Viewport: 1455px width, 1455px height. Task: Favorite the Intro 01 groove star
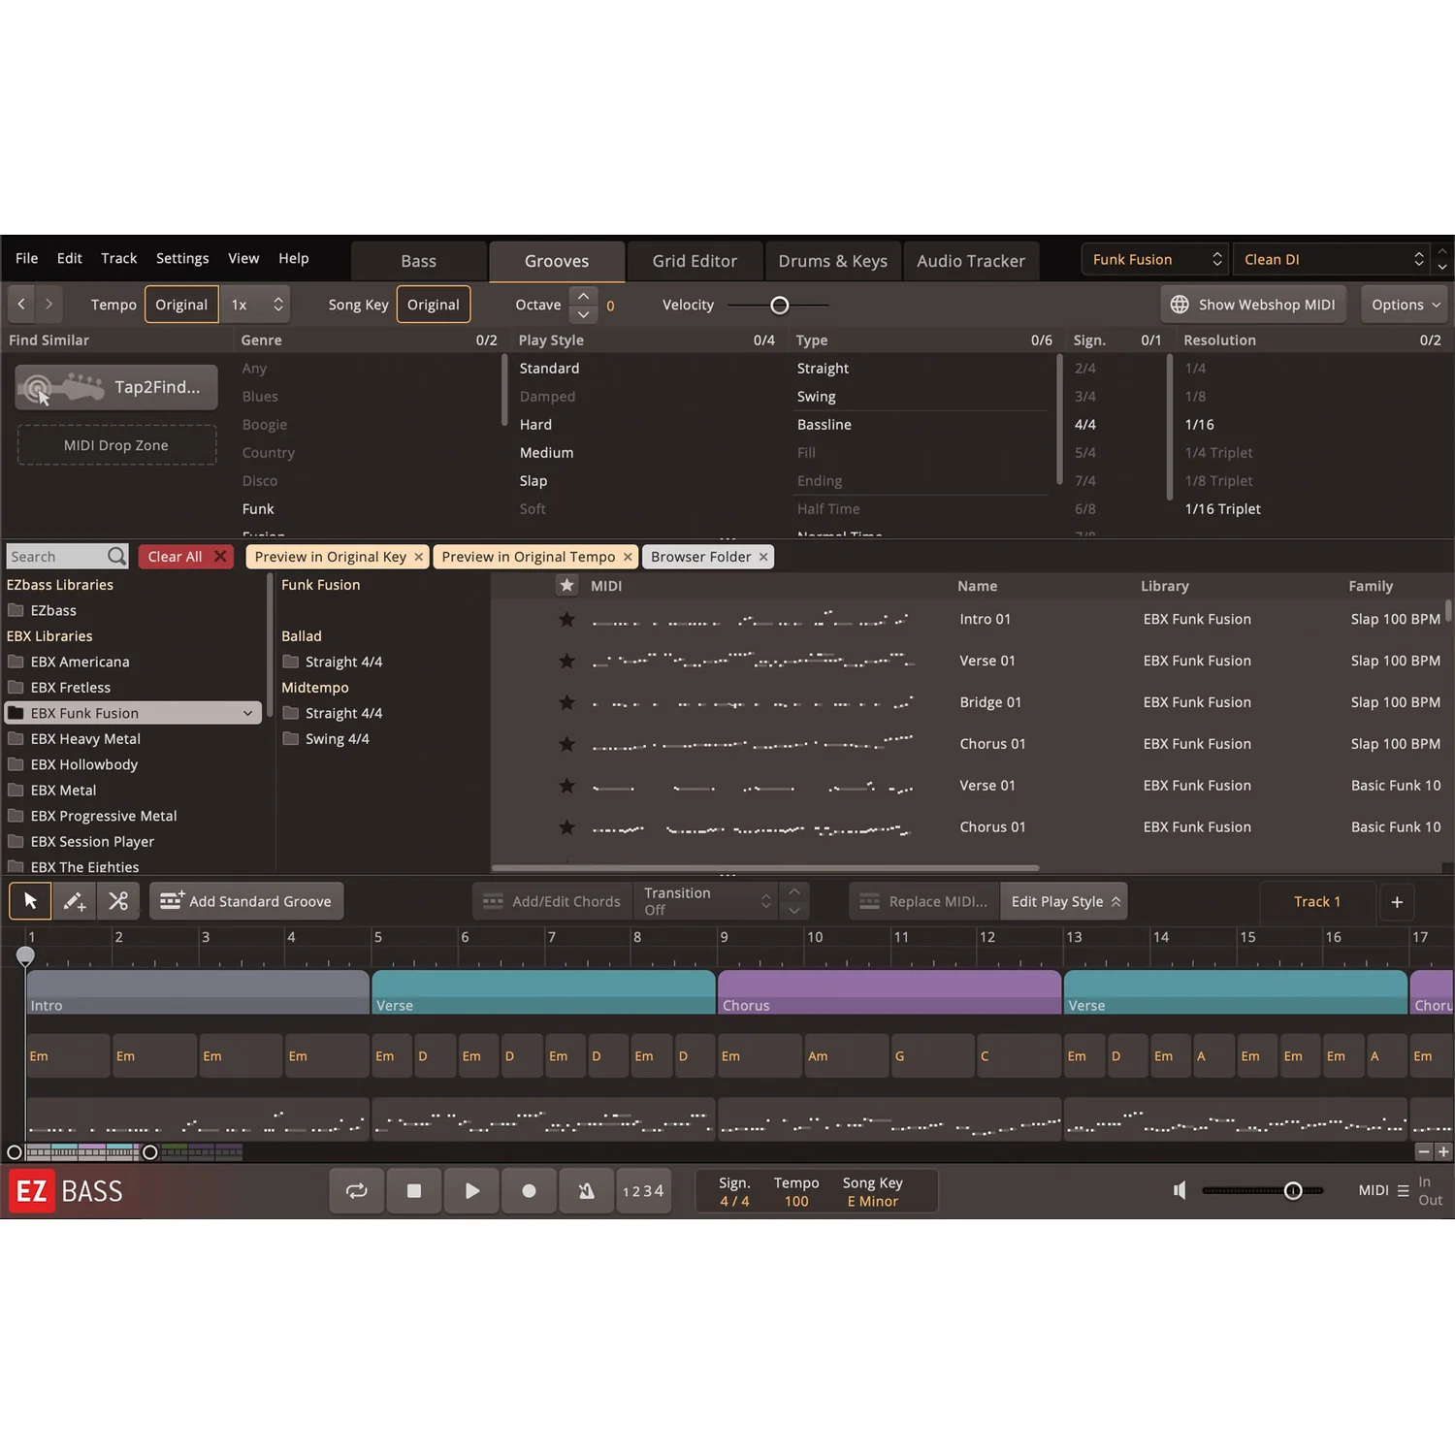coord(567,619)
